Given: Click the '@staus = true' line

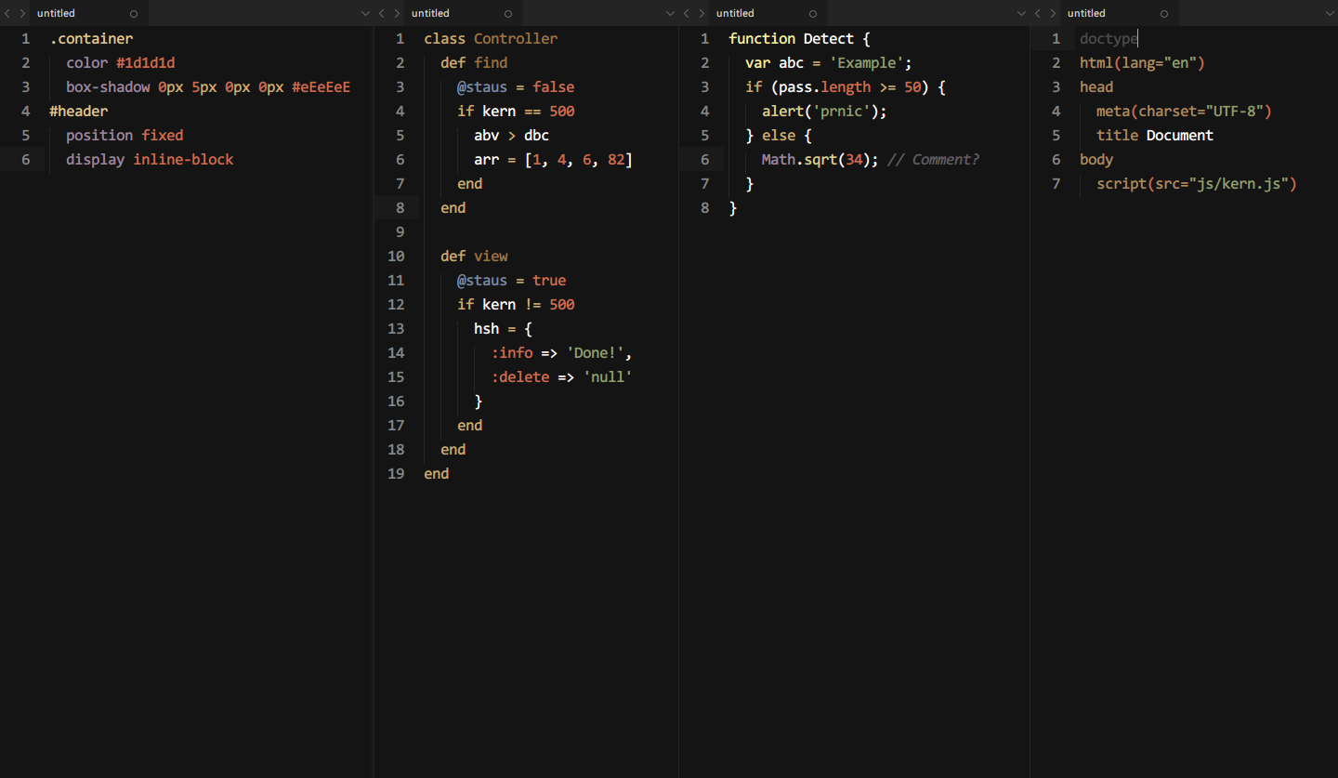Looking at the screenshot, I should [x=511, y=281].
